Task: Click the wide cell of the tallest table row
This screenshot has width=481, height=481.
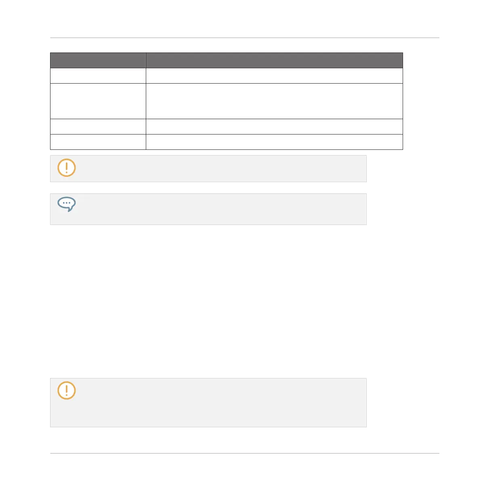Action: [274, 101]
